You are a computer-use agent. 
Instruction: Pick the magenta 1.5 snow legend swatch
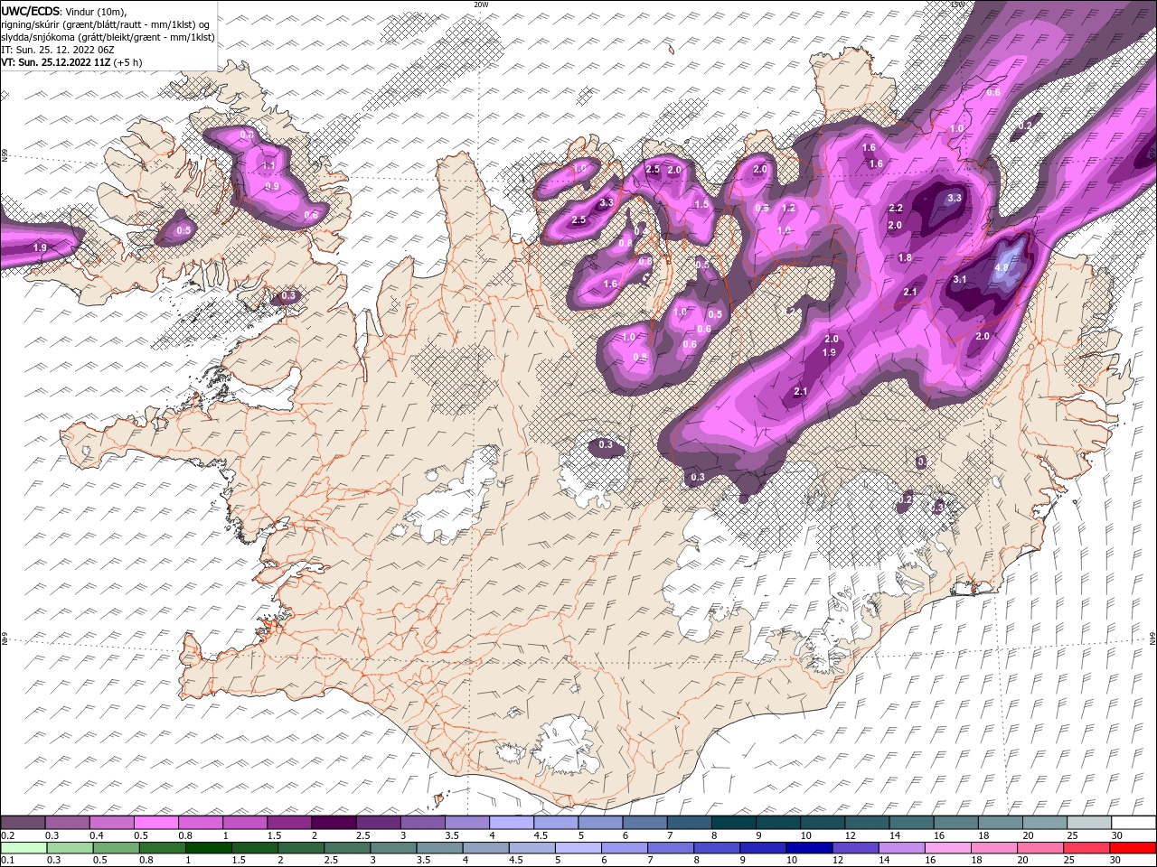[x=288, y=823]
